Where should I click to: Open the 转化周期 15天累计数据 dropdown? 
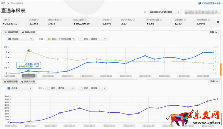[x=165, y=12]
